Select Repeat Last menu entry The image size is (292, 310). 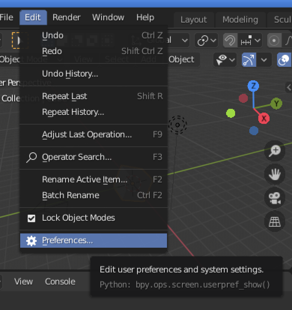[94, 96]
